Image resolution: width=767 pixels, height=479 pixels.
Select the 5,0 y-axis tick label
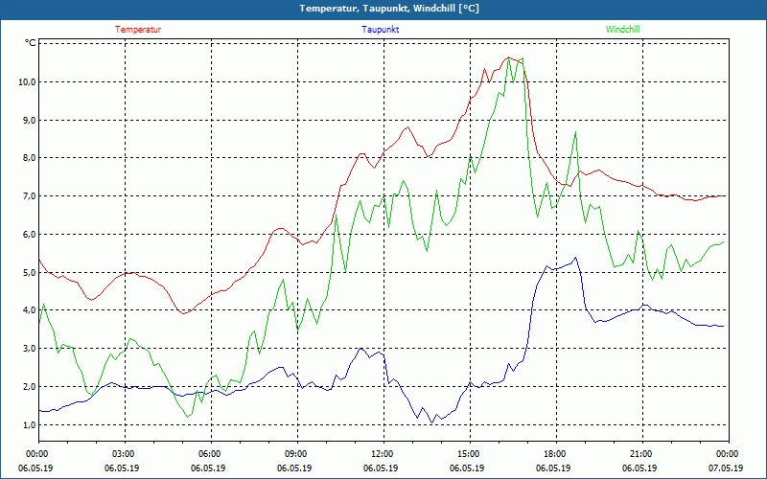coord(29,272)
